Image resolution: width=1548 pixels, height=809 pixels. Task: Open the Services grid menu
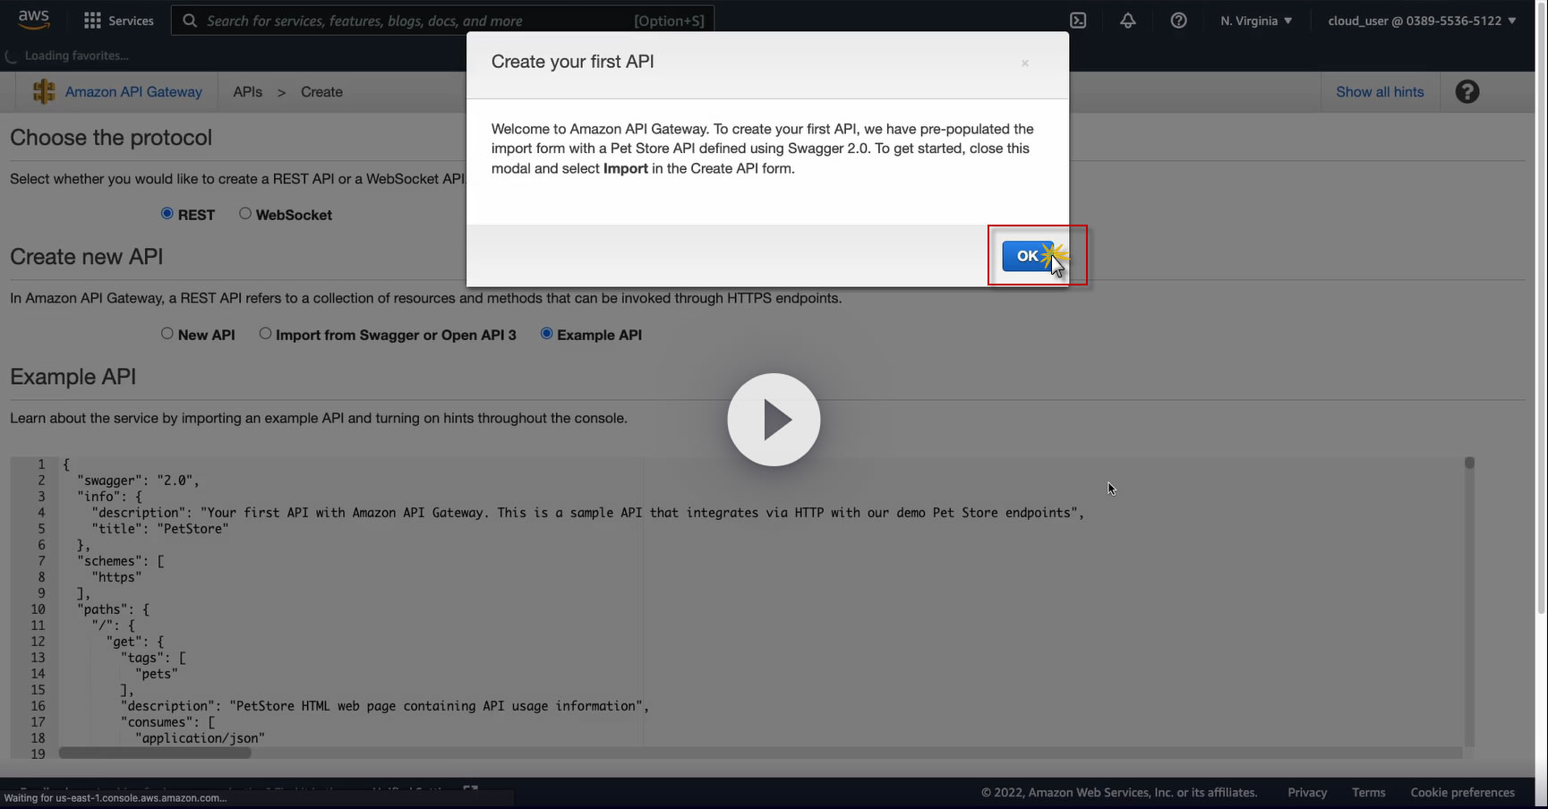118,21
